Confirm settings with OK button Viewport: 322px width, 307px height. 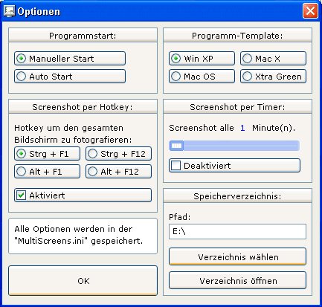coord(83,281)
